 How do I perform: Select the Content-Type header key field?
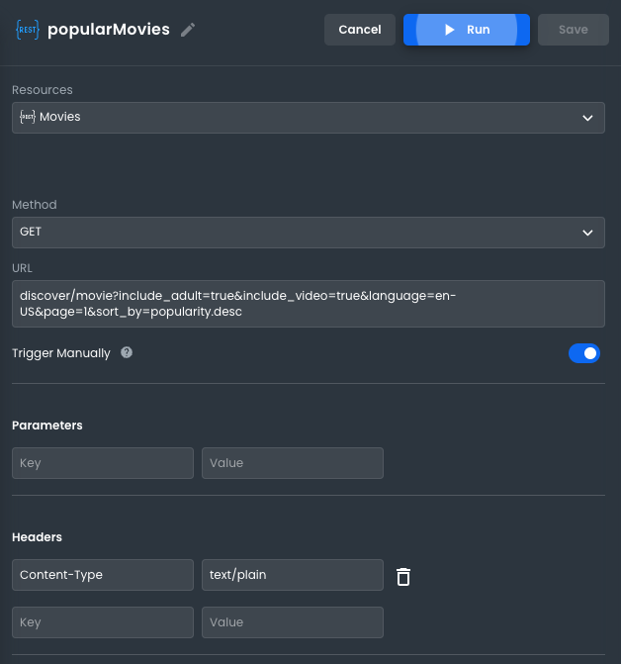(103, 575)
